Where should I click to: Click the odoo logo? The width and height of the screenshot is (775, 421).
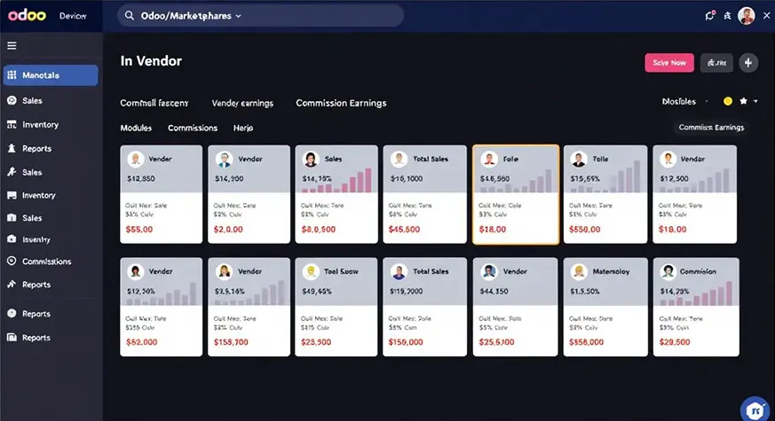pyautogui.click(x=27, y=15)
